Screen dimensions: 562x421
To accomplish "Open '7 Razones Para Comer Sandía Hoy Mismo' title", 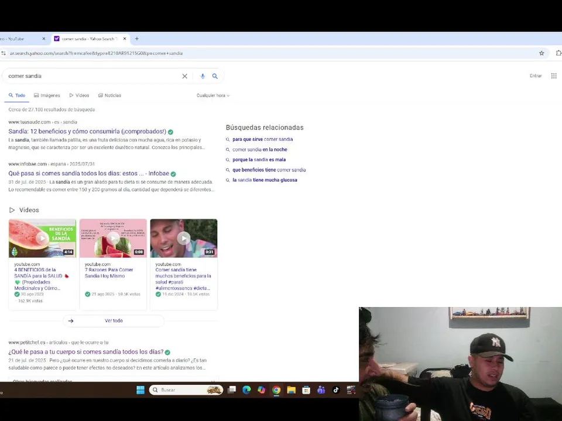I will [109, 273].
